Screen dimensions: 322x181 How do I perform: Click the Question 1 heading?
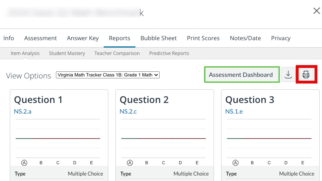(38, 100)
